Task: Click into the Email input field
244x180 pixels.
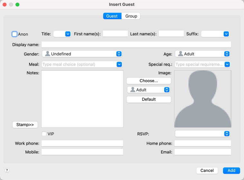Action: 203,152
